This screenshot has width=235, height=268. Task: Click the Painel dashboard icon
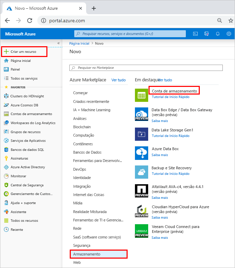coord(6,69)
